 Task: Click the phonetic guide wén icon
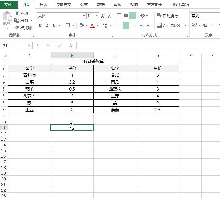pyautogui.click(x=106, y=25)
